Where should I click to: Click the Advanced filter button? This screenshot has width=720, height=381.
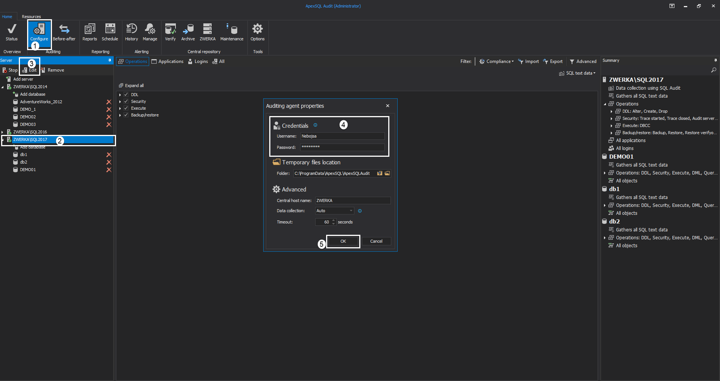583,61
